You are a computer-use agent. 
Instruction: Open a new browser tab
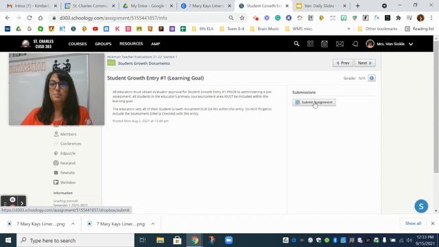[357, 5]
